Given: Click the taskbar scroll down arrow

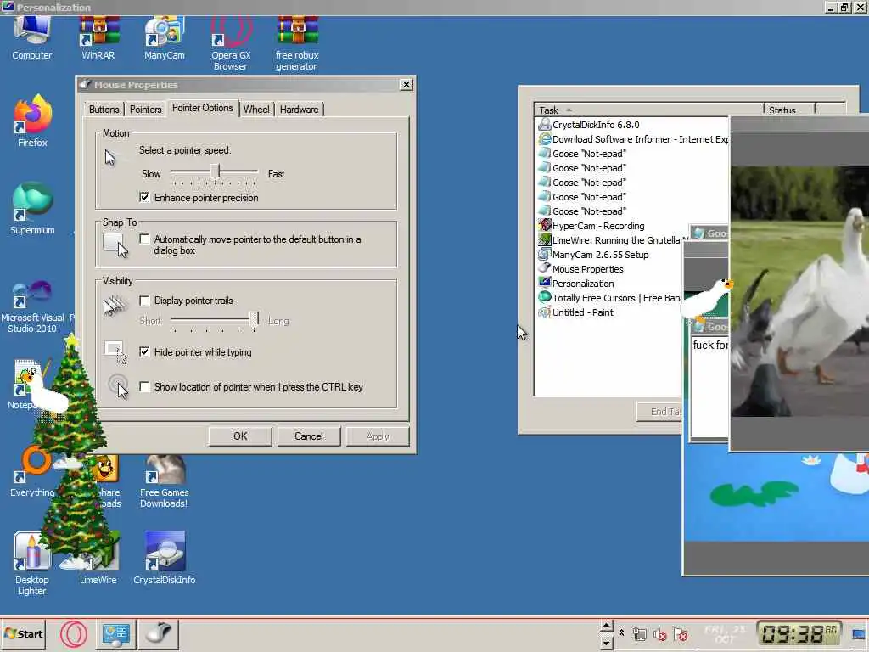Looking at the screenshot, I should tap(606, 643).
